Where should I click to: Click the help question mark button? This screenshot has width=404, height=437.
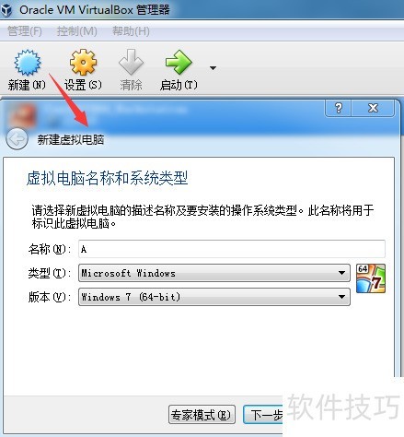[338, 108]
